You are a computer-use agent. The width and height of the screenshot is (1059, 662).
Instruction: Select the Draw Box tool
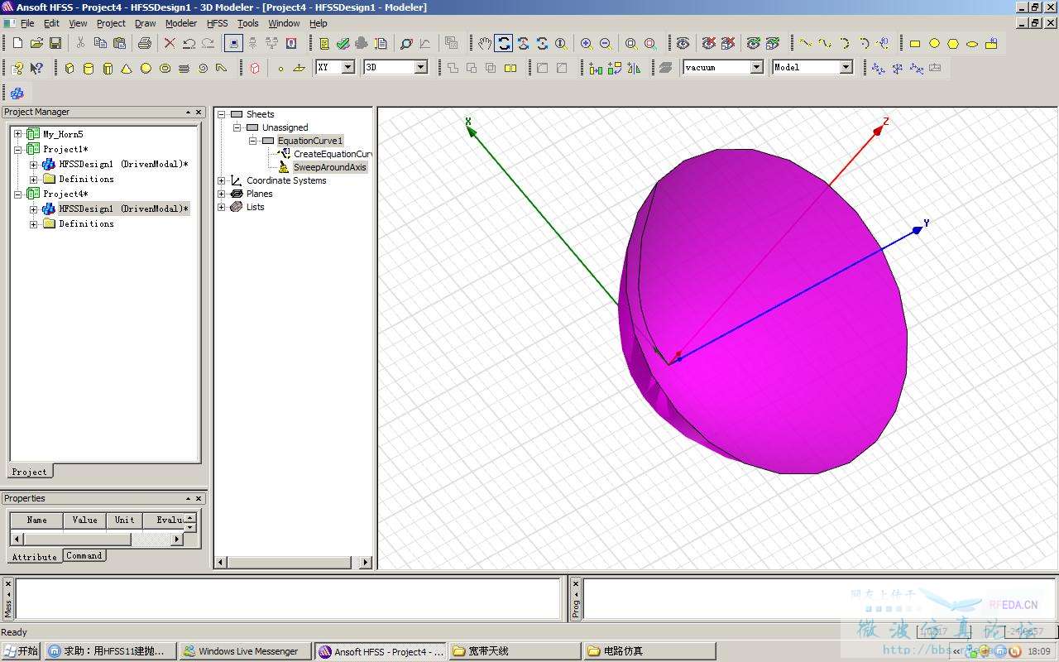(x=69, y=68)
